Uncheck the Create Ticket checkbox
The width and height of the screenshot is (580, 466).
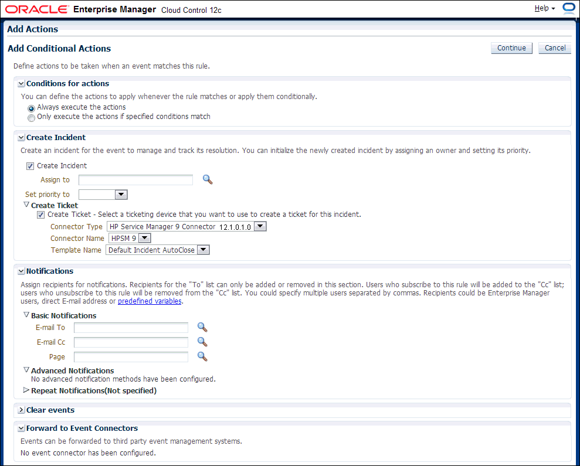coord(40,215)
